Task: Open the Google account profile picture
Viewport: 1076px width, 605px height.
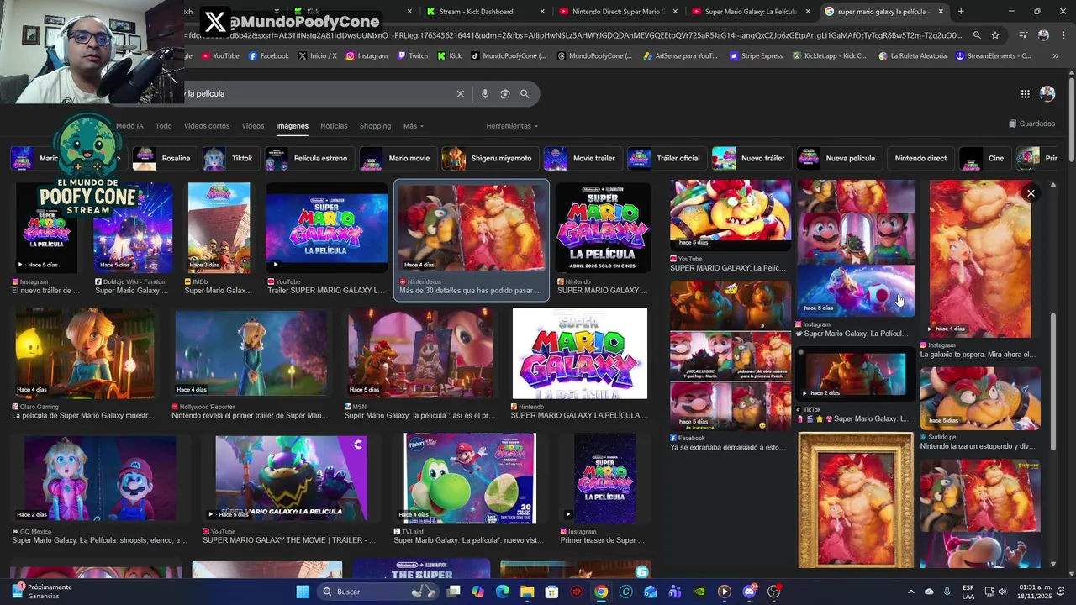Action: click(x=1047, y=94)
